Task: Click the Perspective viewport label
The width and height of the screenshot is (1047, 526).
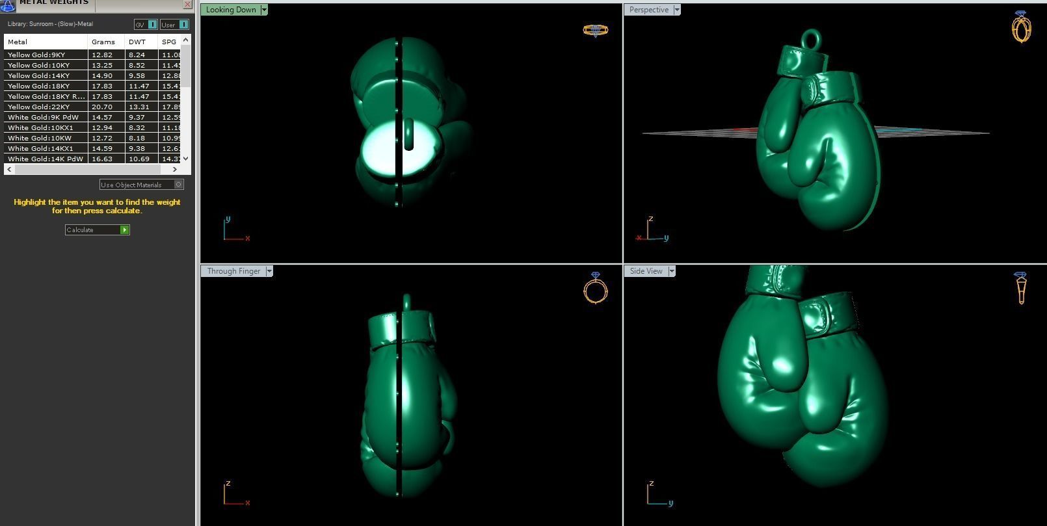Action: click(649, 10)
